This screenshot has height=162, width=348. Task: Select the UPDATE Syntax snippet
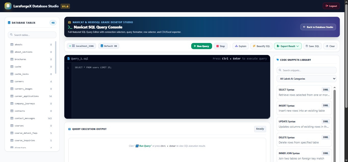coord(304,124)
